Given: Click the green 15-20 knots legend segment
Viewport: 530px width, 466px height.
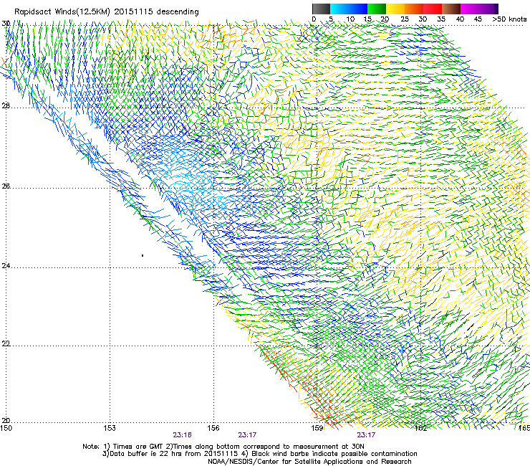Looking at the screenshot, I should click(x=377, y=9).
